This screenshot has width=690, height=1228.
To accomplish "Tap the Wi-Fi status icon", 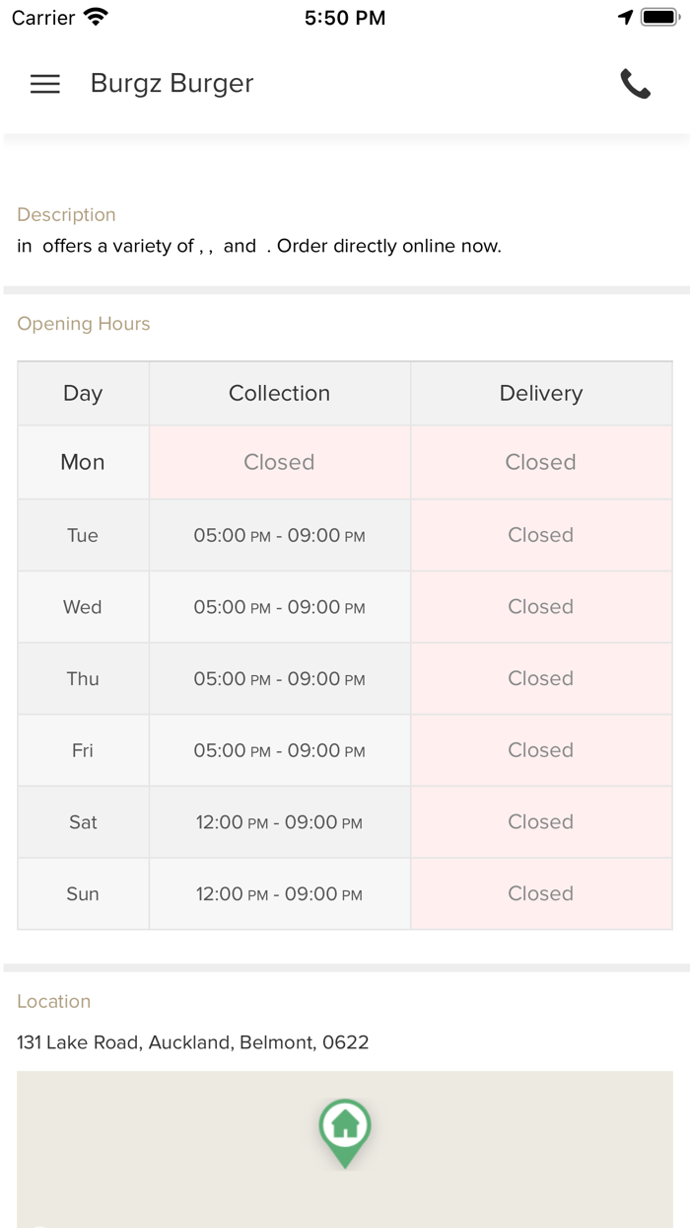I will pyautogui.click(x=96, y=17).
